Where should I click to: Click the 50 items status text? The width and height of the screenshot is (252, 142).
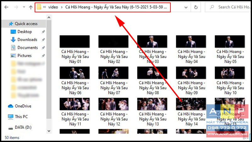click(12, 138)
